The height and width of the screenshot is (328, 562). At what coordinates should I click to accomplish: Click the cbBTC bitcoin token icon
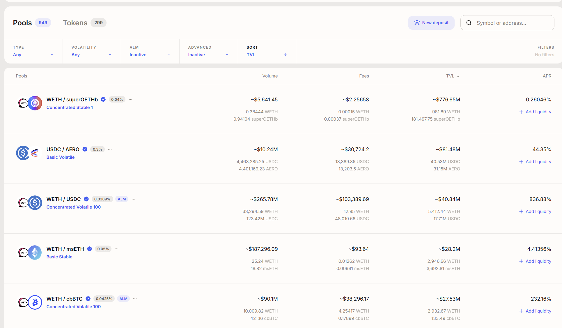pos(35,302)
